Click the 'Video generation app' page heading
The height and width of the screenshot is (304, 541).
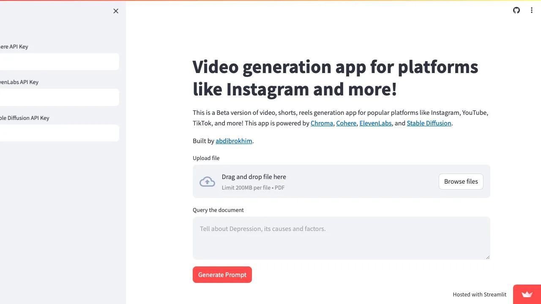pyautogui.click(x=336, y=78)
